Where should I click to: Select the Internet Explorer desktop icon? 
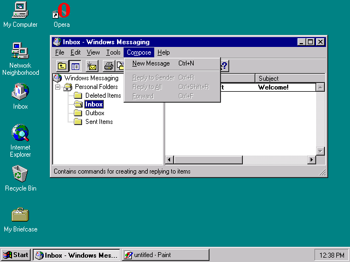click(20, 141)
